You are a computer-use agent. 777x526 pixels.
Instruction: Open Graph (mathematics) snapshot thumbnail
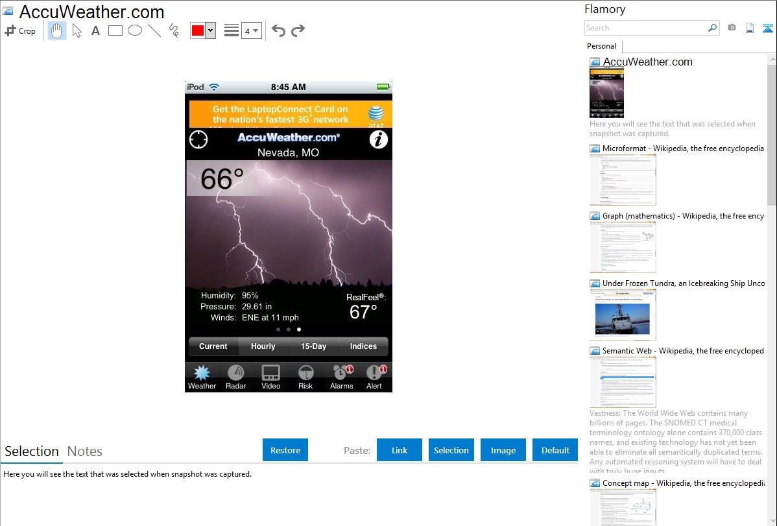click(623, 247)
